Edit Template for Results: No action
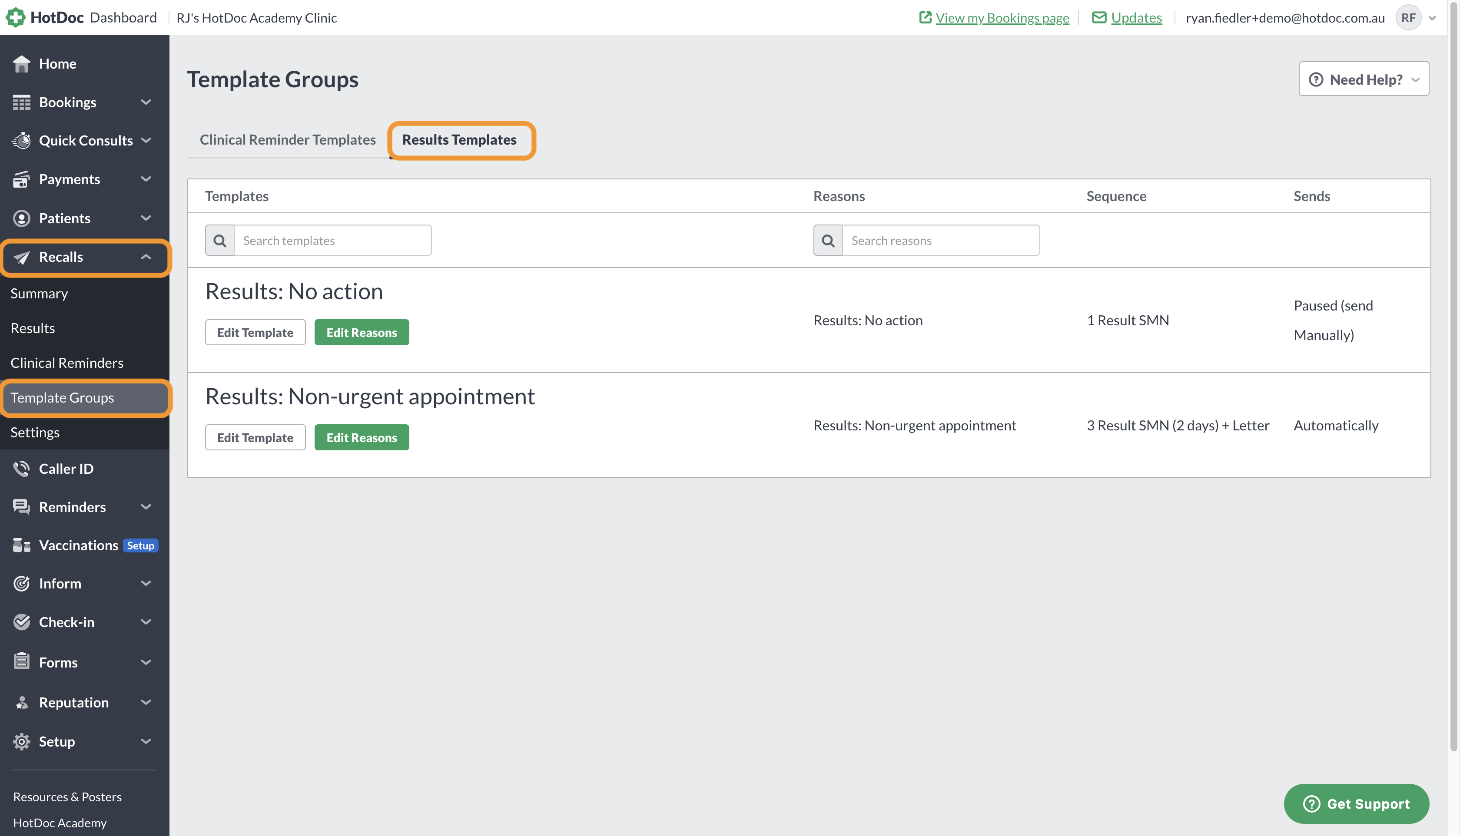Image resolution: width=1460 pixels, height=836 pixels. tap(255, 333)
